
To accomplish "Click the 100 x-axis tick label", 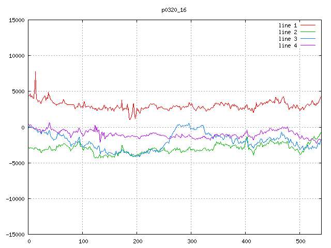I will 82,241.
